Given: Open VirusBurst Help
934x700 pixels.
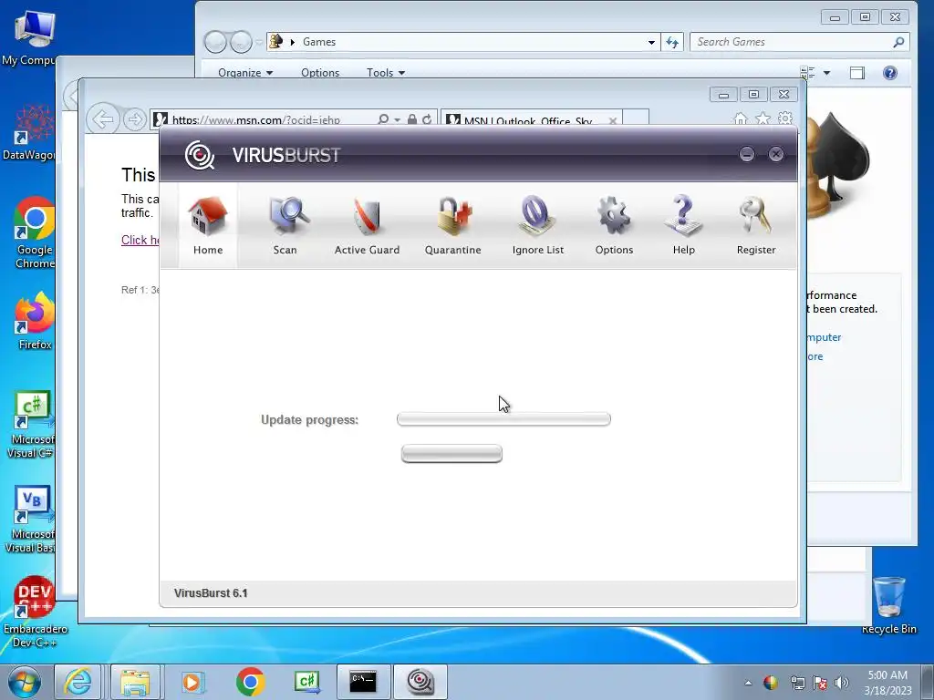Looking at the screenshot, I should tap(684, 226).
